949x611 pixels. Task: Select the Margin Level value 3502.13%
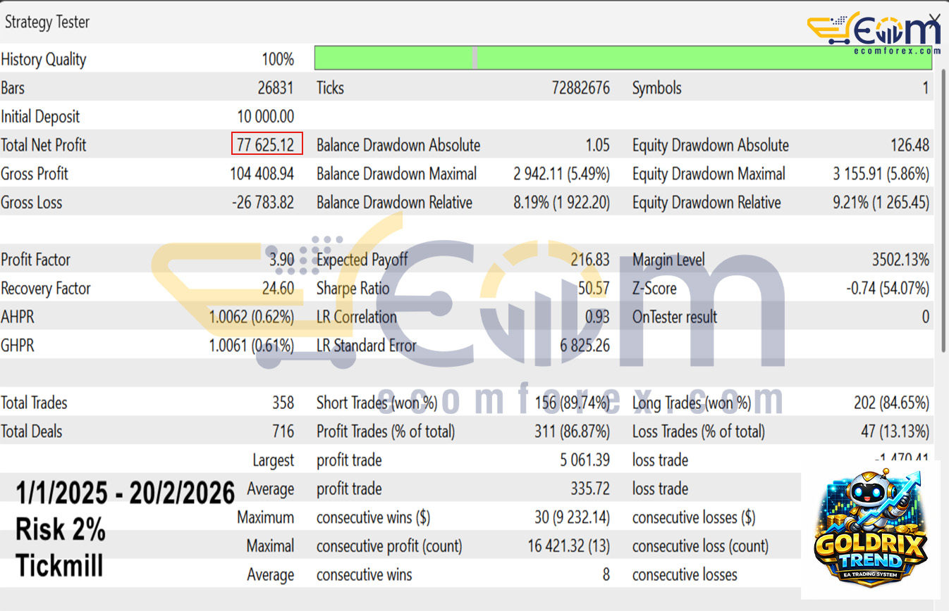pos(900,260)
